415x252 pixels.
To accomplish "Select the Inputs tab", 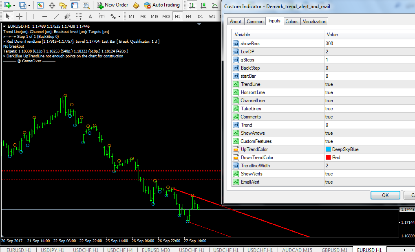I will (x=274, y=21).
